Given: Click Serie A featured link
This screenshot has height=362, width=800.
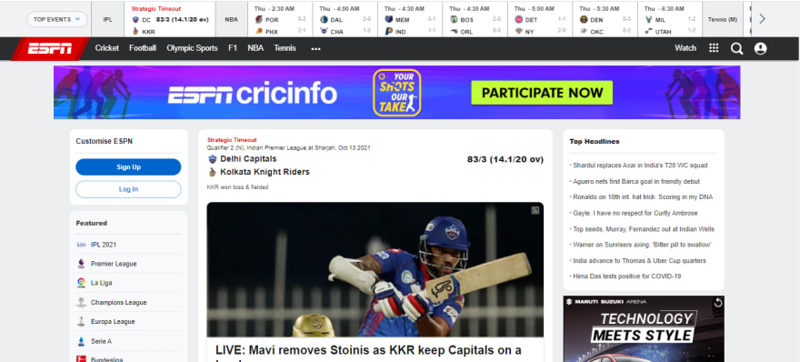Looking at the screenshot, I should (101, 341).
